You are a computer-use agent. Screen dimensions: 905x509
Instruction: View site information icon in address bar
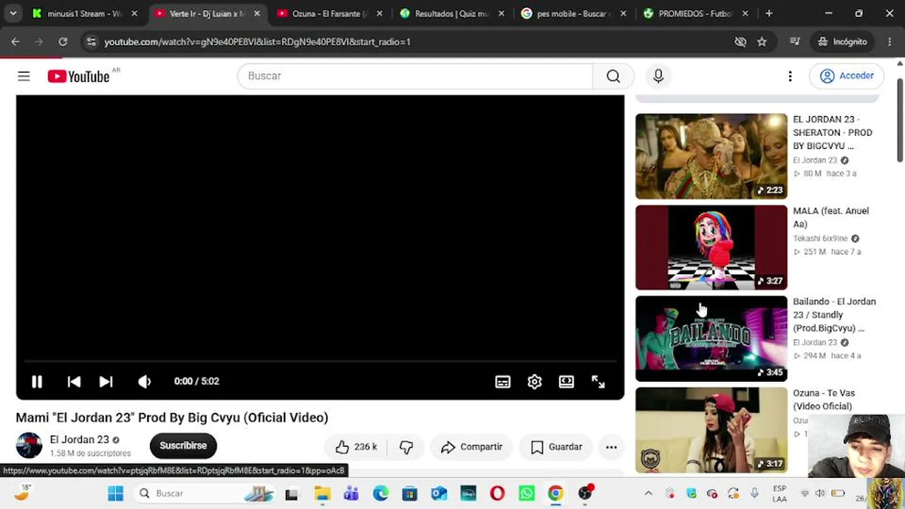(x=90, y=42)
